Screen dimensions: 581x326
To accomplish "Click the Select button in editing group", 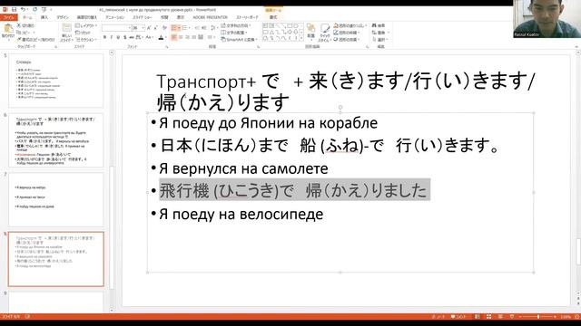I will tap(380, 39).
